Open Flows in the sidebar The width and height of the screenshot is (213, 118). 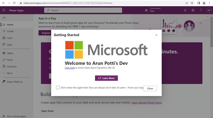[17, 60]
